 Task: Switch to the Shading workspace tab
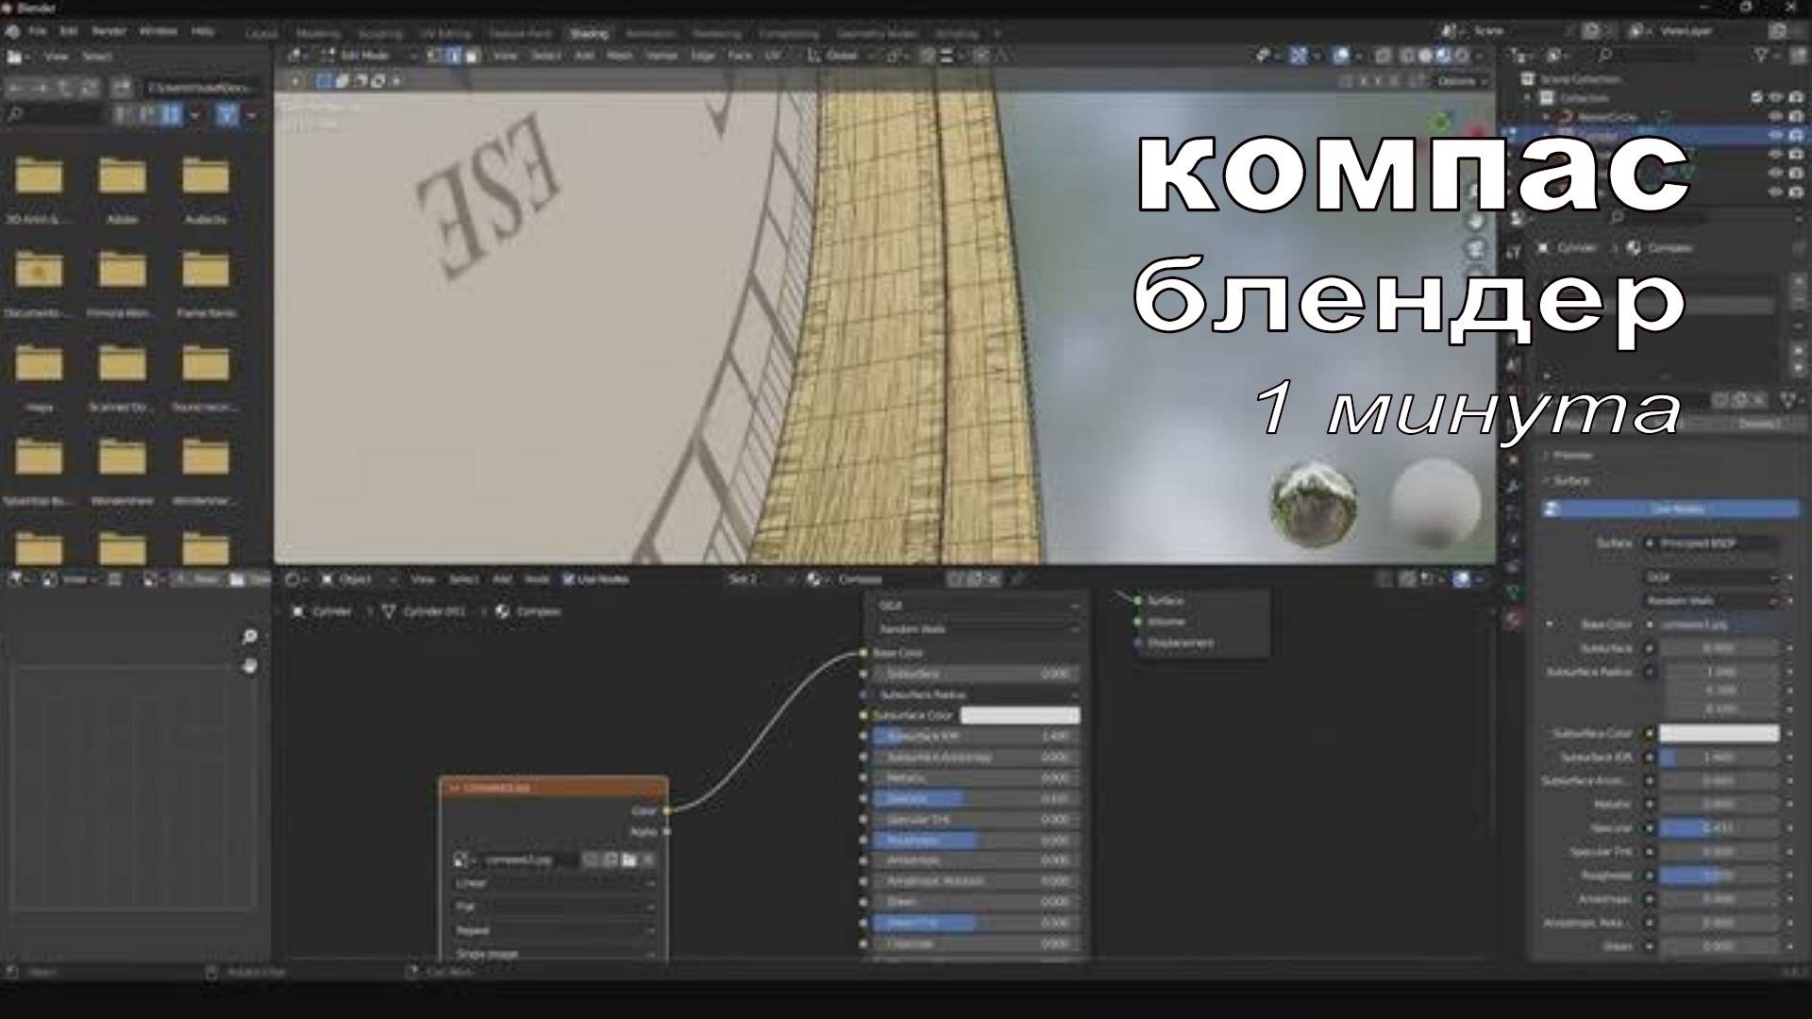tap(588, 33)
